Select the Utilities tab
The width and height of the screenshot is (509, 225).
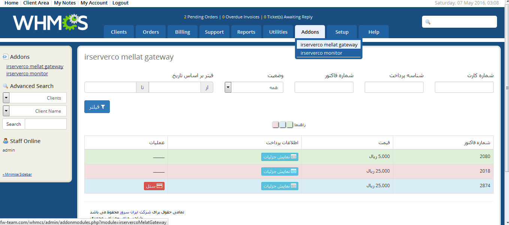coord(278,32)
